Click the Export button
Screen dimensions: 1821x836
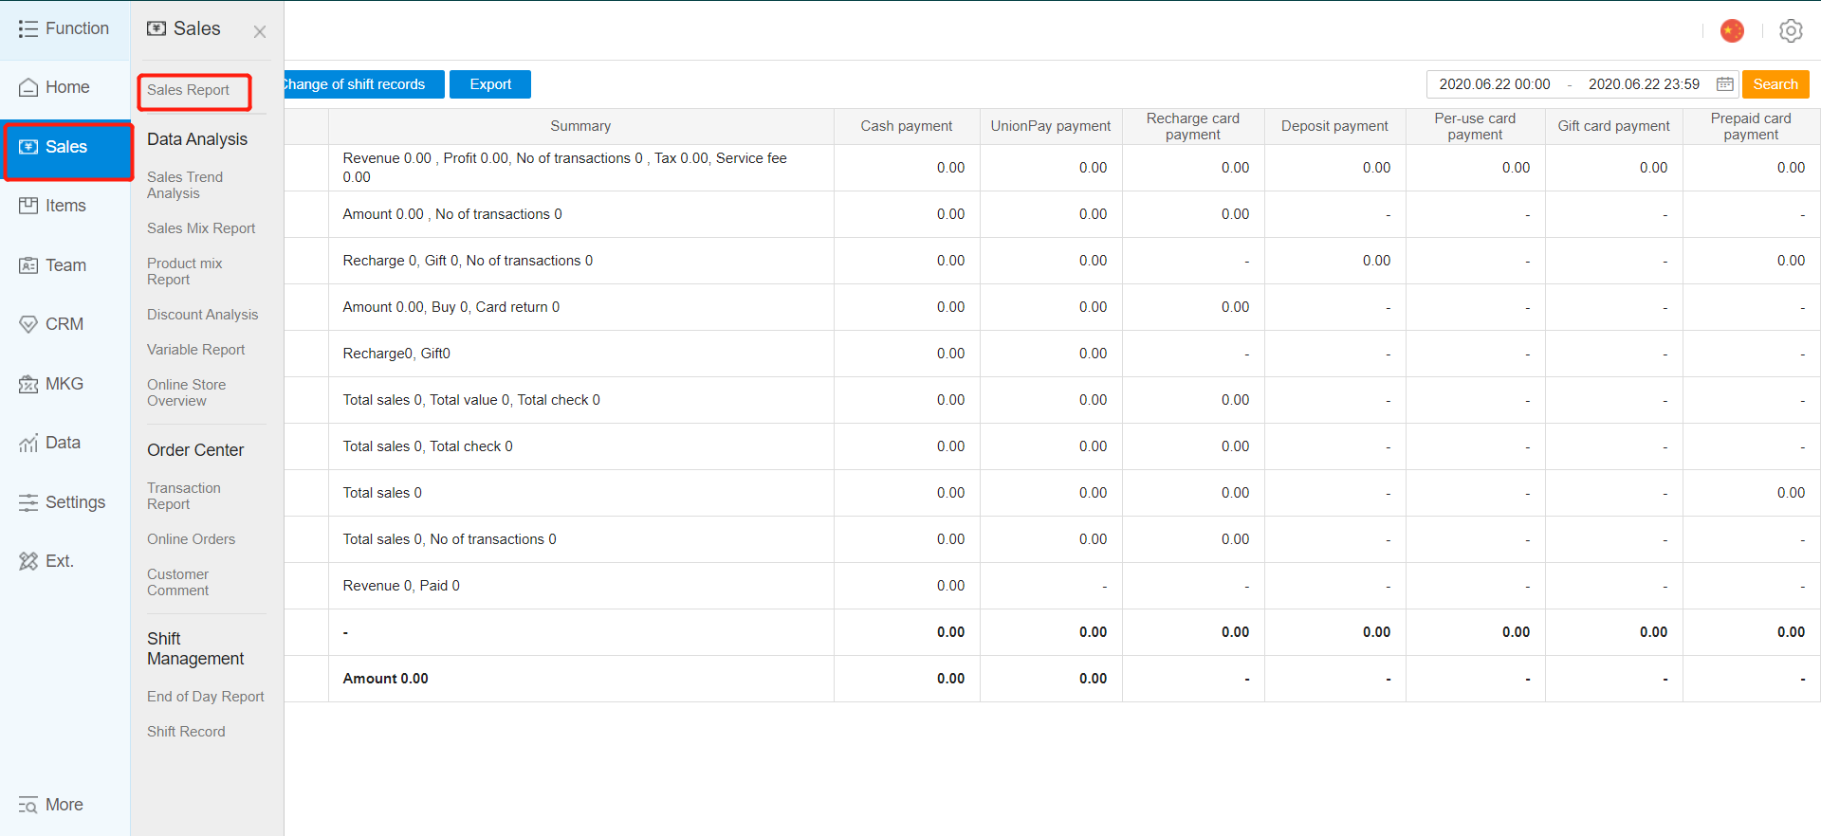coord(490,84)
